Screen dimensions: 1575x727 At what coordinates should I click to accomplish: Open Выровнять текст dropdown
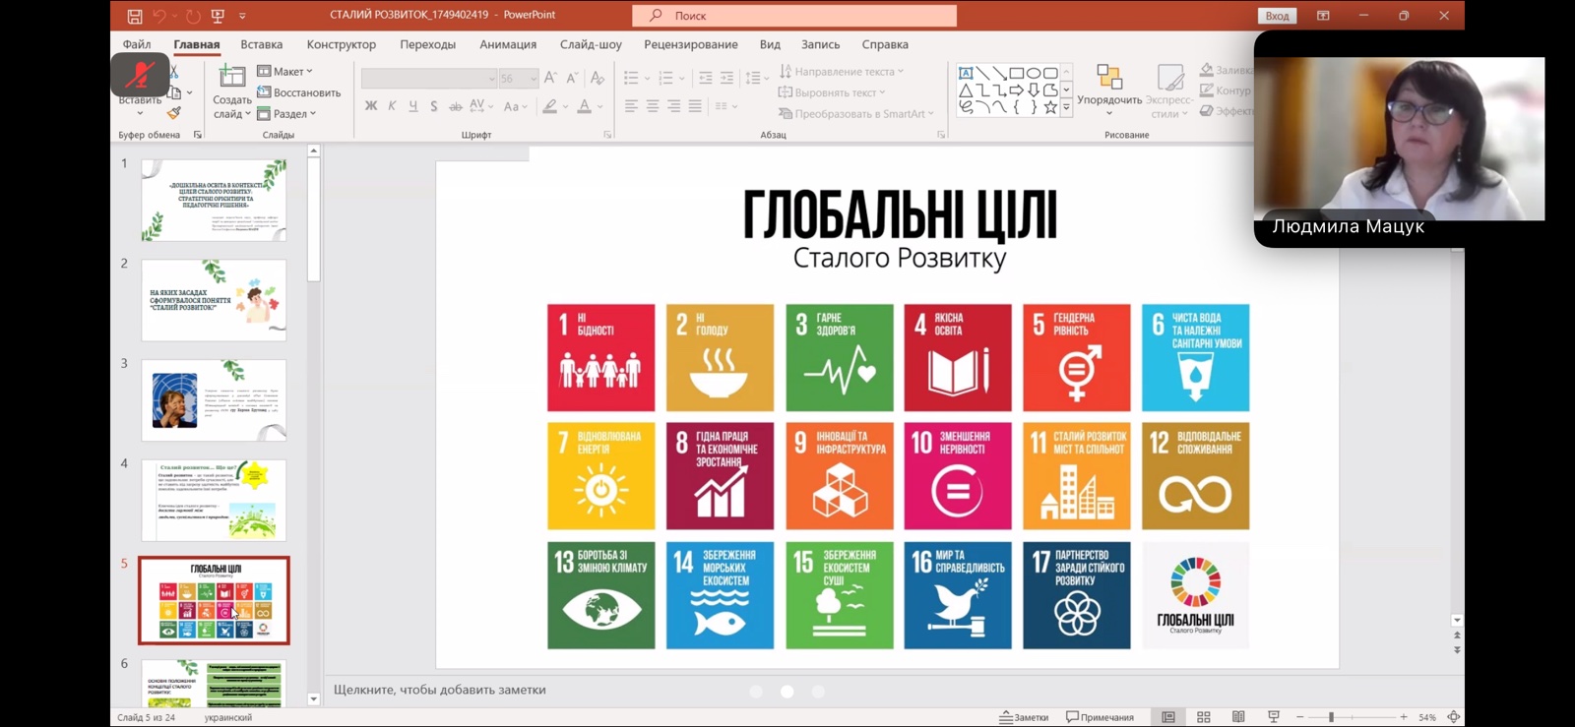click(832, 92)
